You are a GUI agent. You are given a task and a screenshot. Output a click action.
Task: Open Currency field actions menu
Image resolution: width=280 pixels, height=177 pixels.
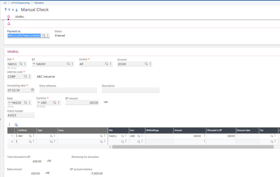tap(59, 102)
